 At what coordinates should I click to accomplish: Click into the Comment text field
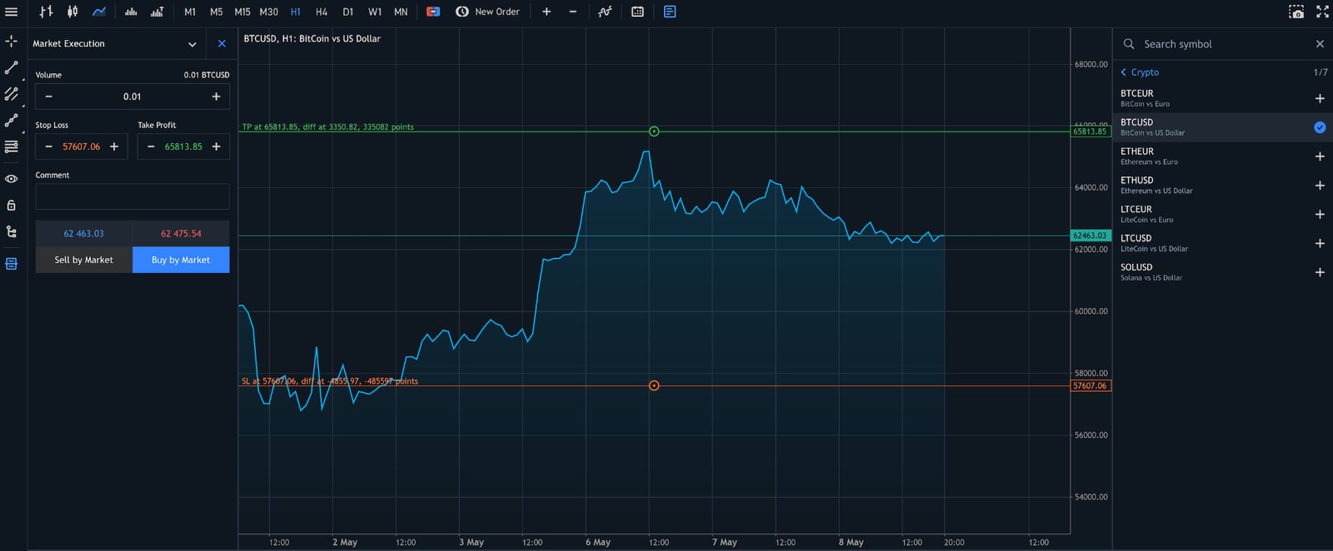coord(132,196)
